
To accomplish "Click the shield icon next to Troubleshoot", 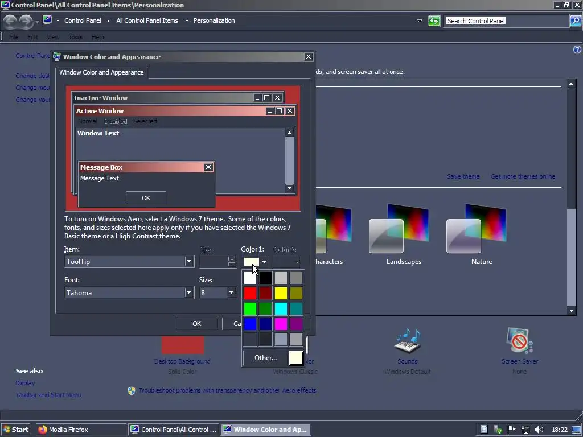I will coord(132,390).
